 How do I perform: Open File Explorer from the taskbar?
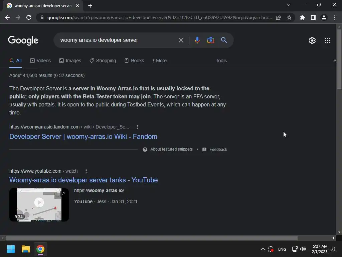(25, 249)
